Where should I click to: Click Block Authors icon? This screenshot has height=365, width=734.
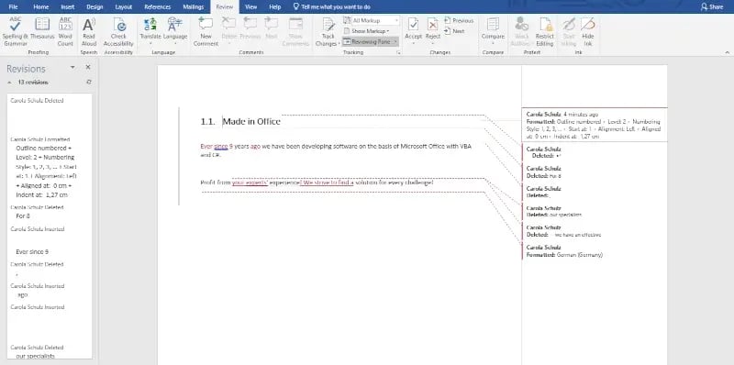[x=521, y=31]
